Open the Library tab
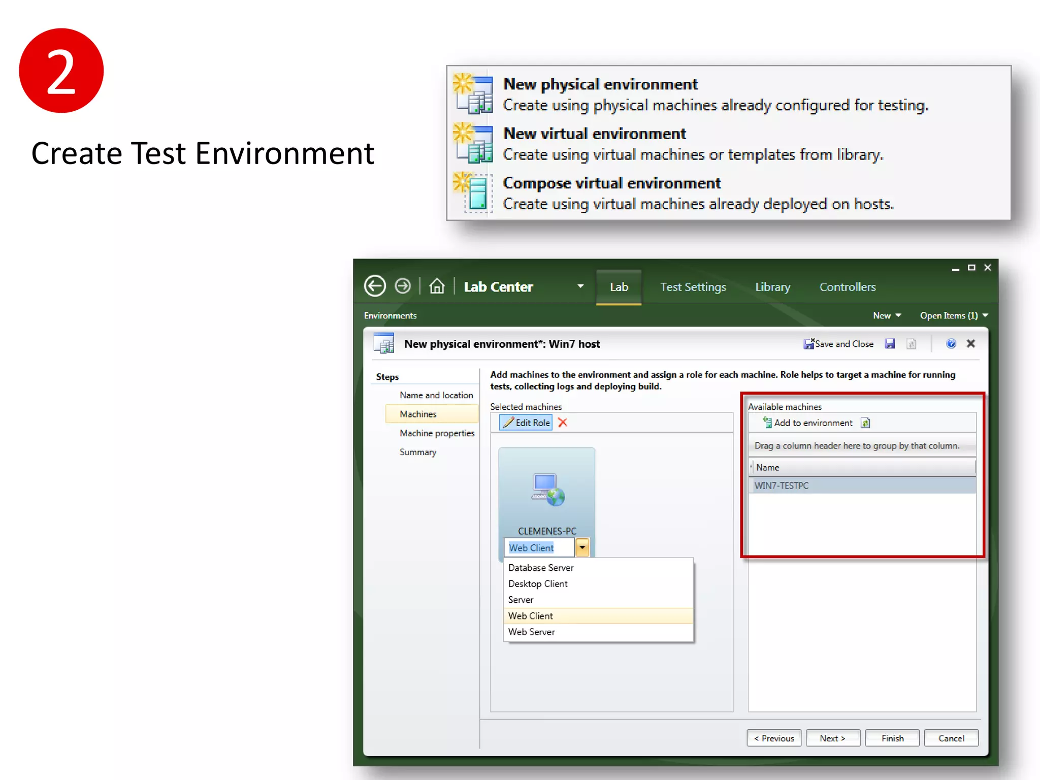This screenshot has height=780, width=1040. tap(772, 287)
